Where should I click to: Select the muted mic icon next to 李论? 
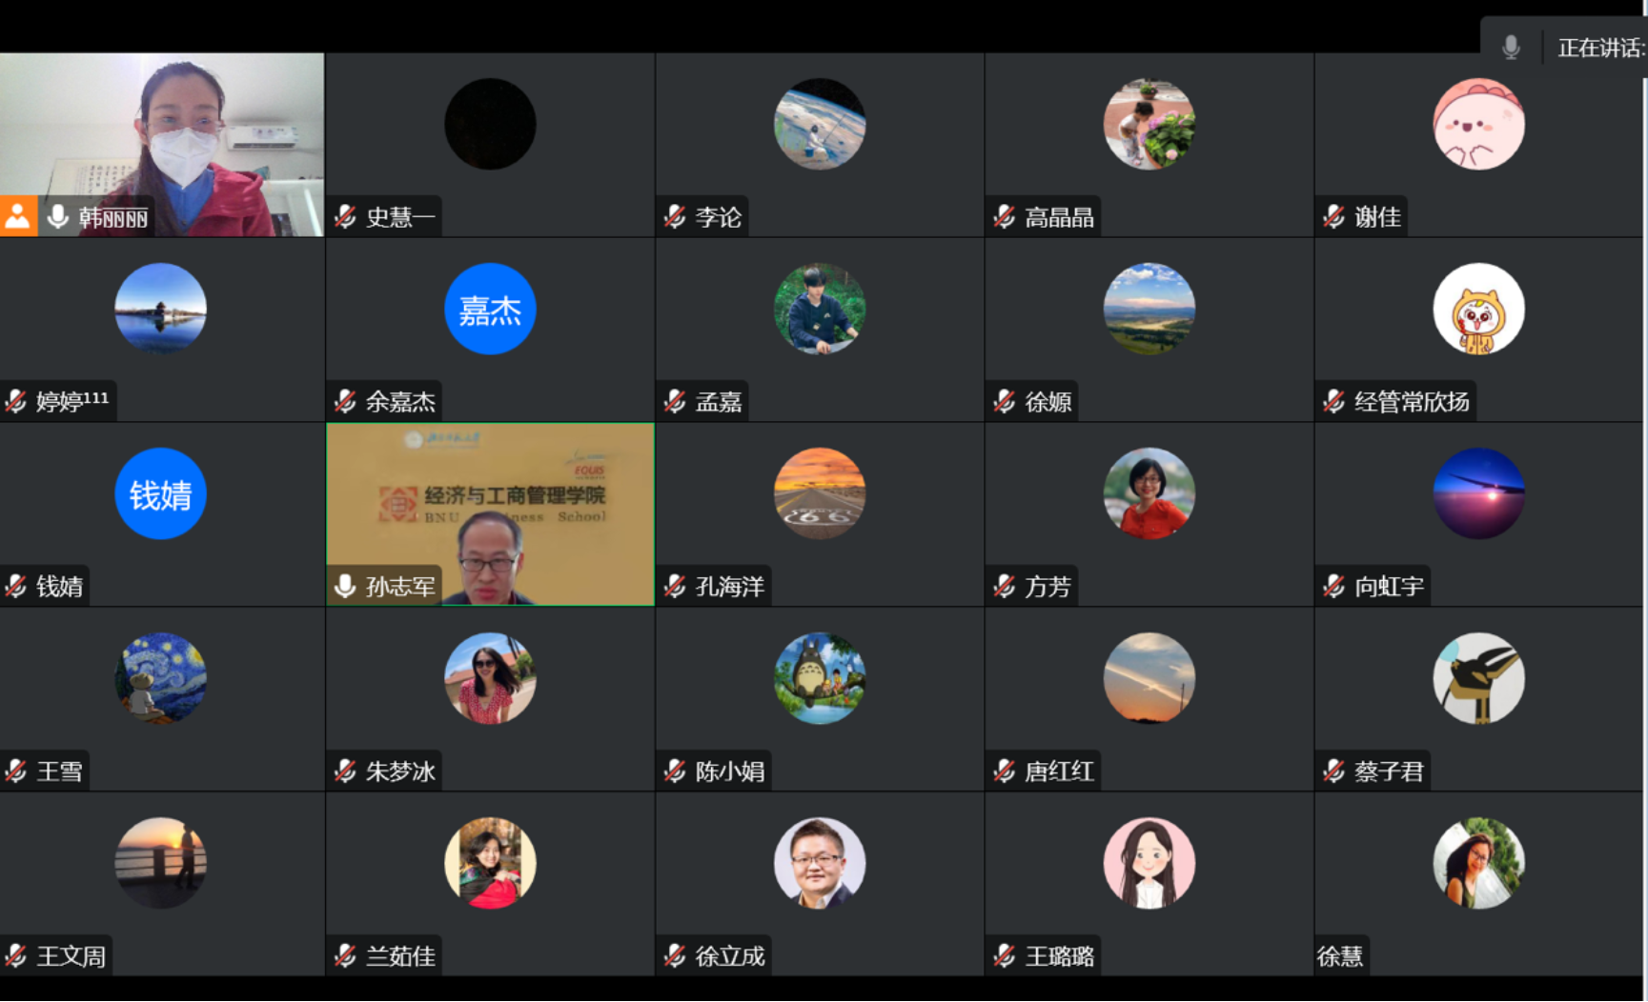[x=675, y=217]
